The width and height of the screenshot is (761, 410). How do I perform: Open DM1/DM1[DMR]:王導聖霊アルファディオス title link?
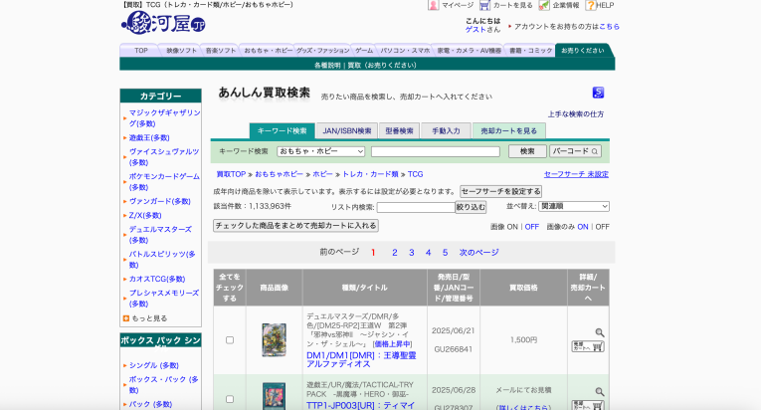[x=361, y=360]
